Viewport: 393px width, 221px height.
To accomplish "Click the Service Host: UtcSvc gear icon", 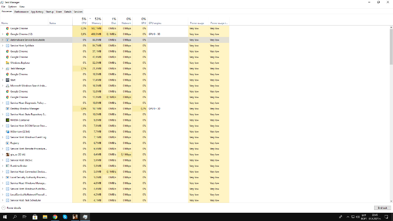I will [7, 160].
